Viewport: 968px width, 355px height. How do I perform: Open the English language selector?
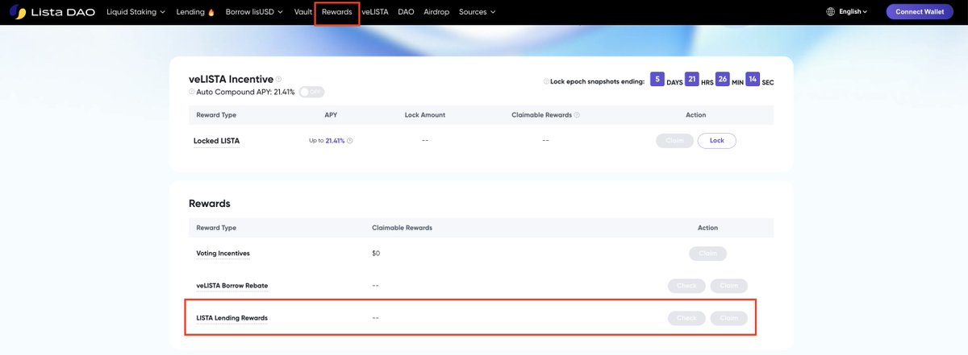853,12
